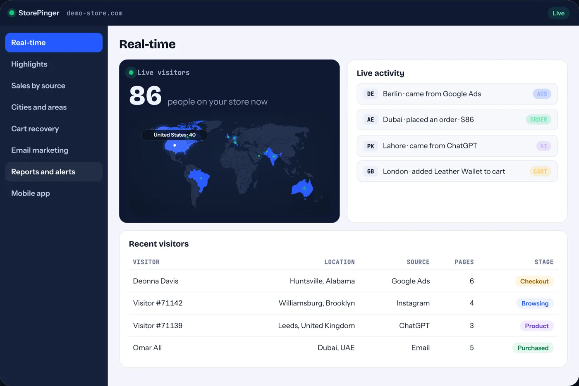Open the Deonna Davis visitor row
Image resolution: width=579 pixels, height=386 pixels.
tap(343, 281)
